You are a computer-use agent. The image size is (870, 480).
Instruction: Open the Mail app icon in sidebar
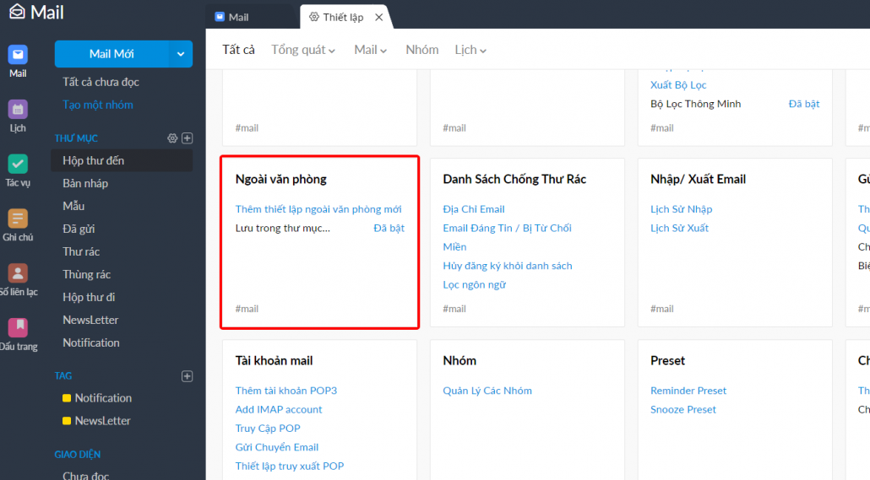tap(18, 54)
